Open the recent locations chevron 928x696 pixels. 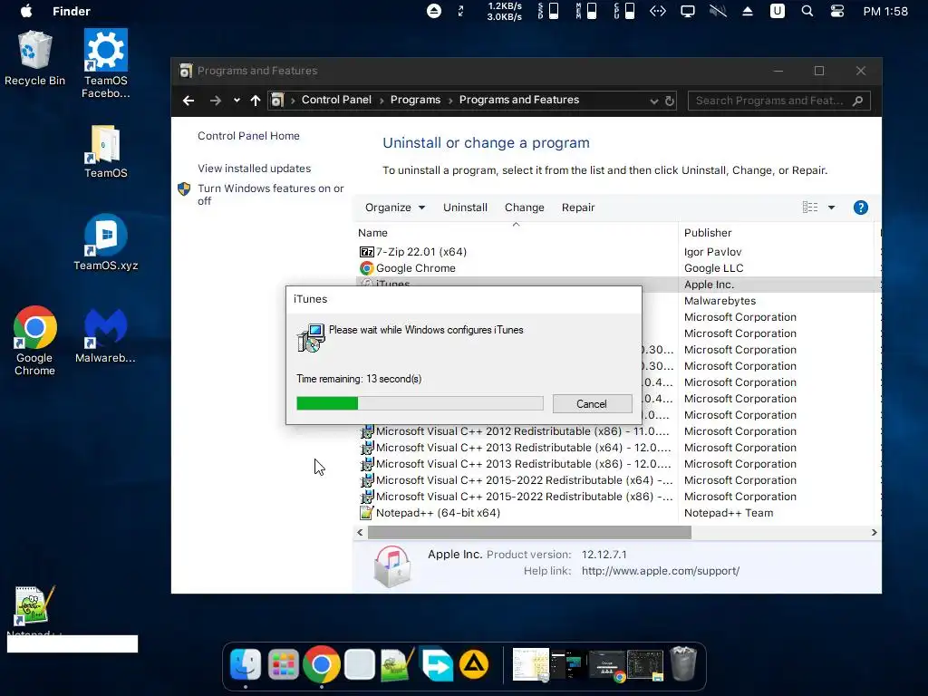[237, 101]
